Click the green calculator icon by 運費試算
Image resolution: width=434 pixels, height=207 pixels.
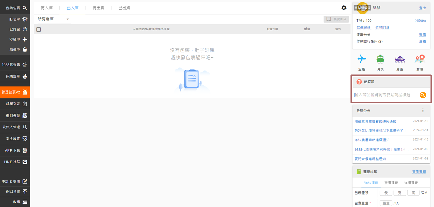[x=359, y=172]
